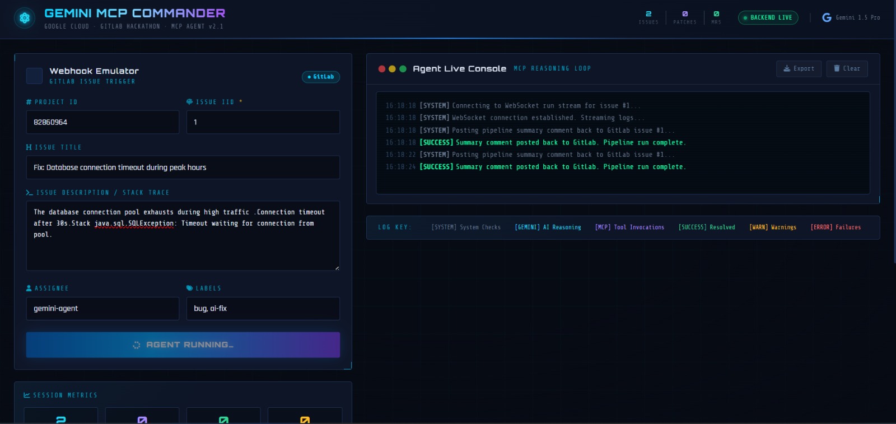Click the Google G logo icon
This screenshot has height=424, width=896.
tap(827, 18)
